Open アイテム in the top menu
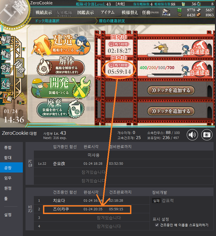Viewport: 216px width, 236px height. coord(108,12)
